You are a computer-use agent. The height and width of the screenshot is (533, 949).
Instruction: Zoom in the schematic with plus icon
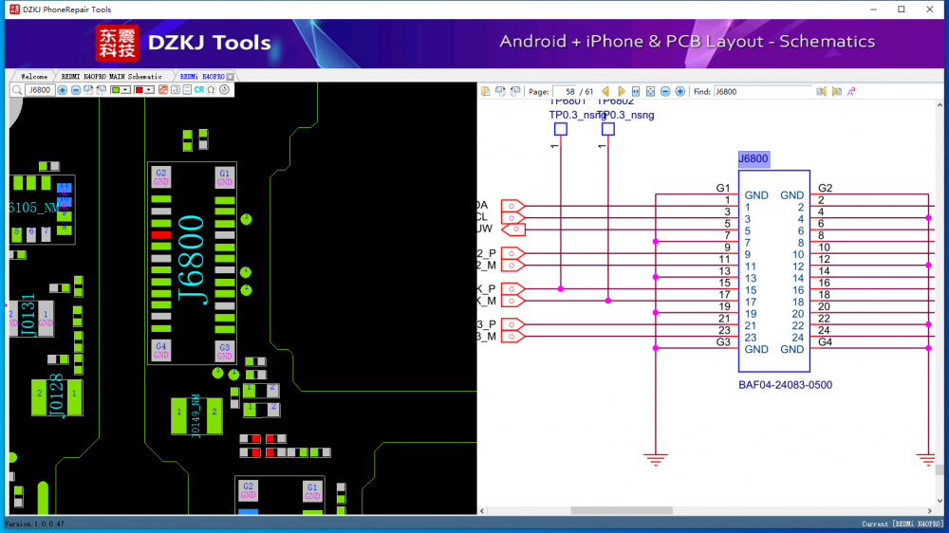[x=679, y=92]
